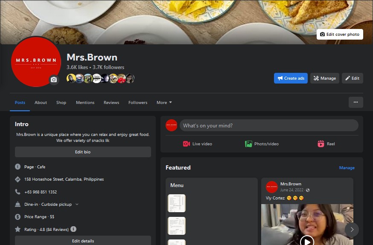The image size is (373, 245).
Task: Click the directions icon beside the address
Action: click(x=17, y=179)
